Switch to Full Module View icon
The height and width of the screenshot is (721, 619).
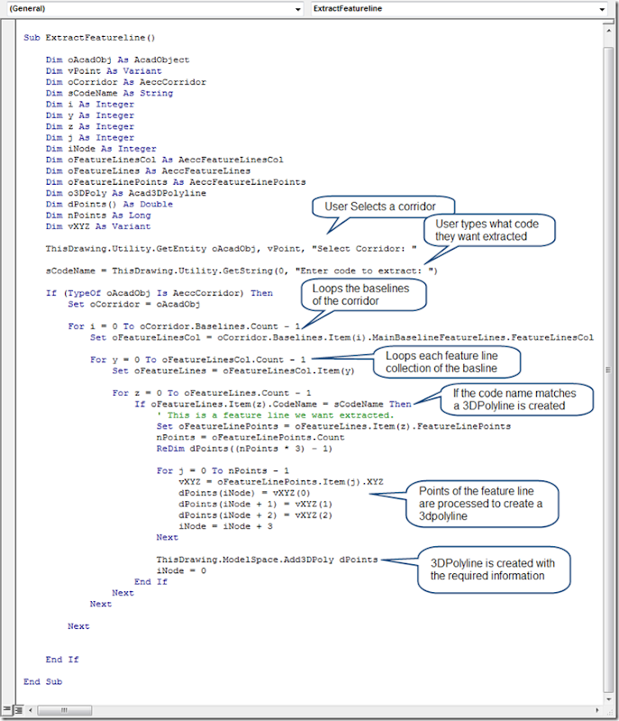point(18,710)
